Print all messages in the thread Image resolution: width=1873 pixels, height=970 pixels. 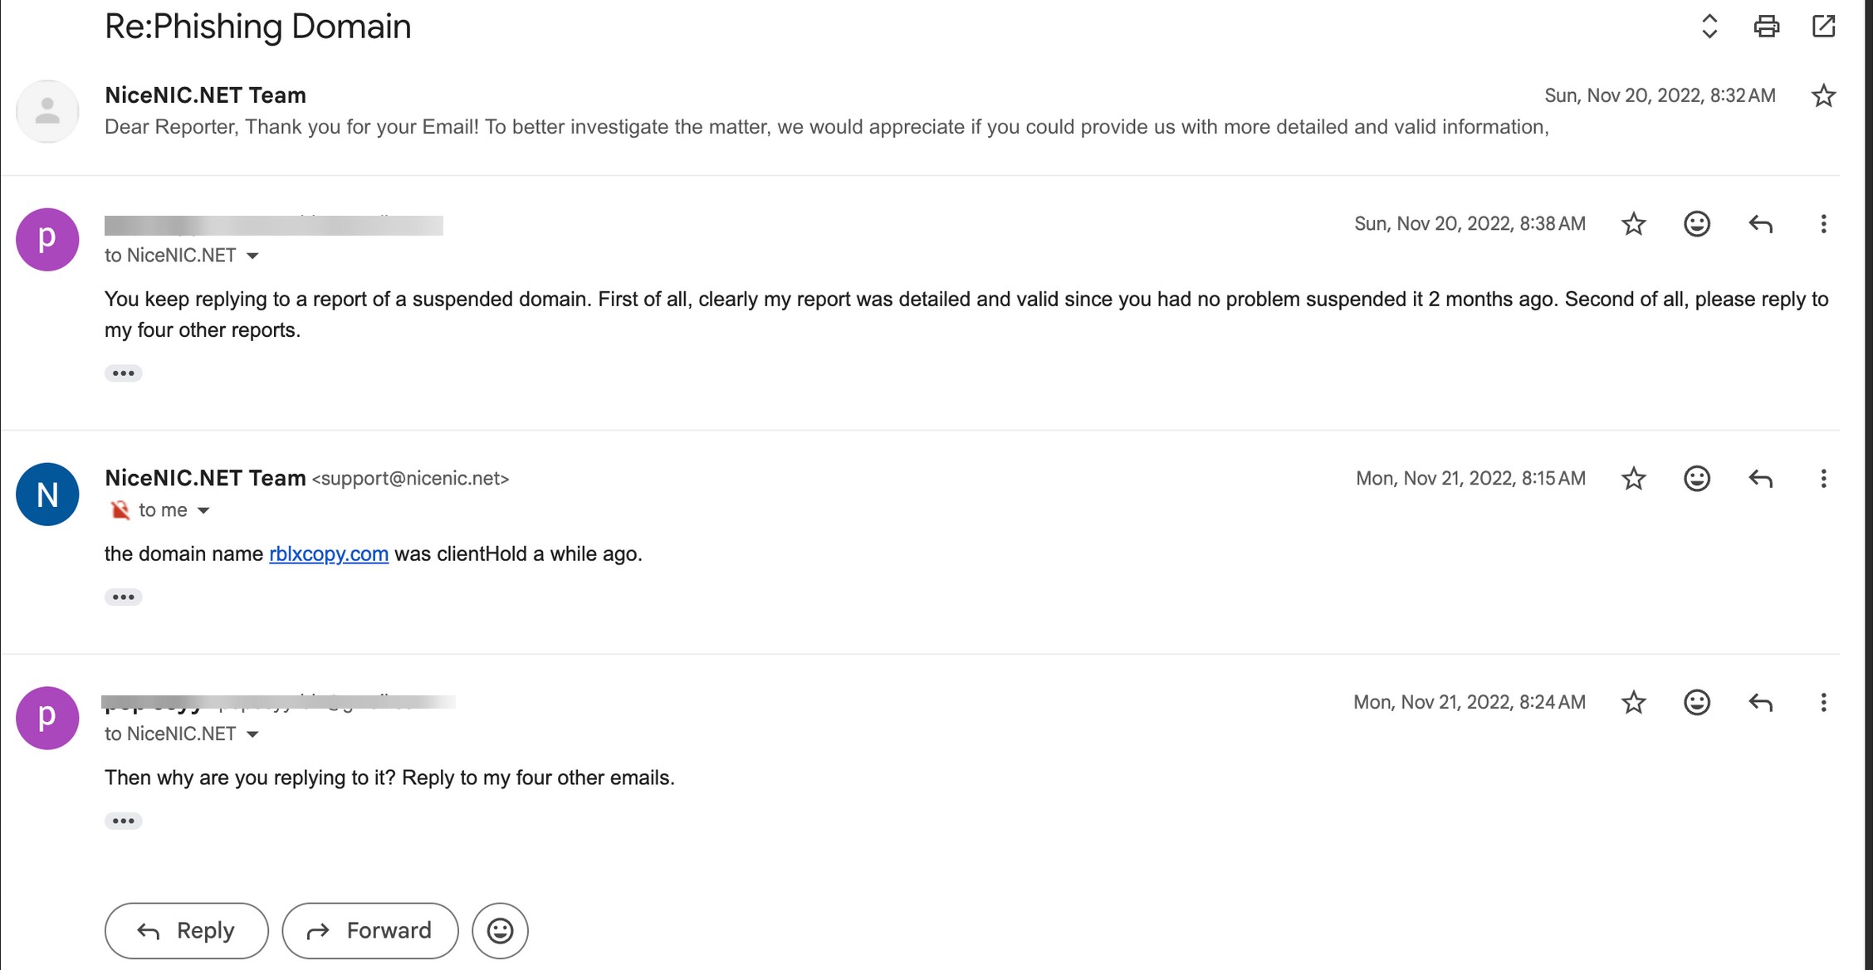1766,27
